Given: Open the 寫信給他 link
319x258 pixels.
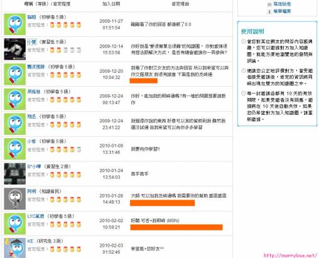Looking at the screenshot, I should (282, 4).
